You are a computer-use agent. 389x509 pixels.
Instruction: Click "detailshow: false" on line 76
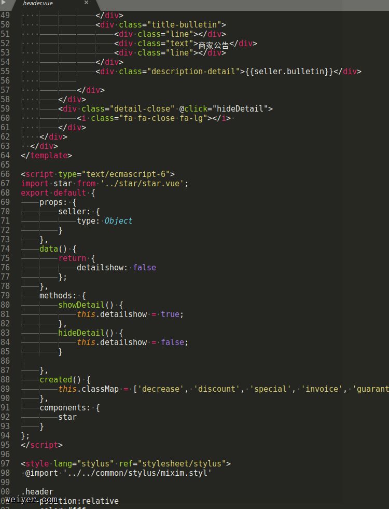[x=117, y=268]
